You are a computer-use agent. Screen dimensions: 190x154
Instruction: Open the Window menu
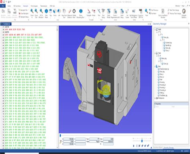[x=178, y=6]
